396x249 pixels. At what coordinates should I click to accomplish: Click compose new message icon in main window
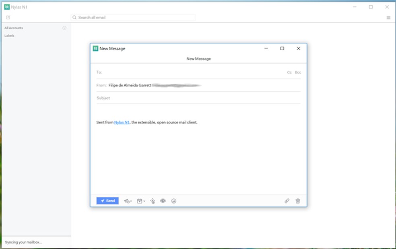(8, 17)
